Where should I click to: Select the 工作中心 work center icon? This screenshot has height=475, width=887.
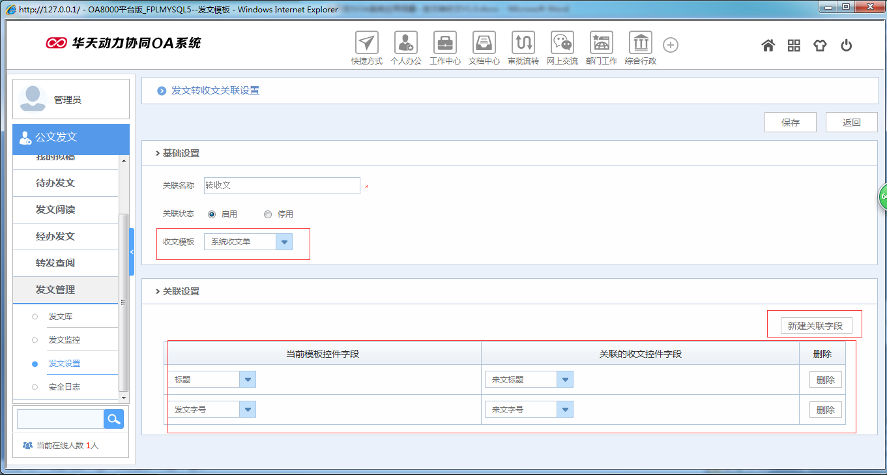click(444, 44)
